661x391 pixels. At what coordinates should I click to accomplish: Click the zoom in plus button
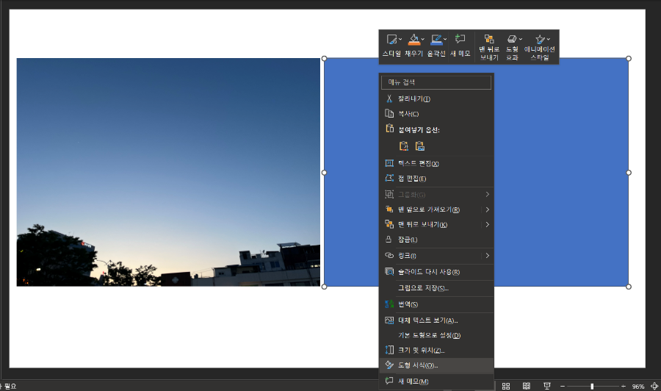pyautogui.click(x=623, y=387)
